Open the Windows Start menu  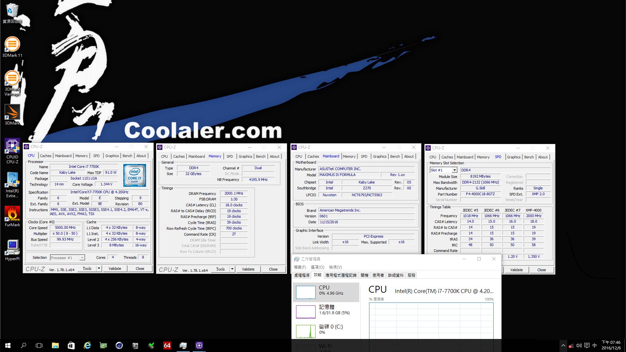8,345
